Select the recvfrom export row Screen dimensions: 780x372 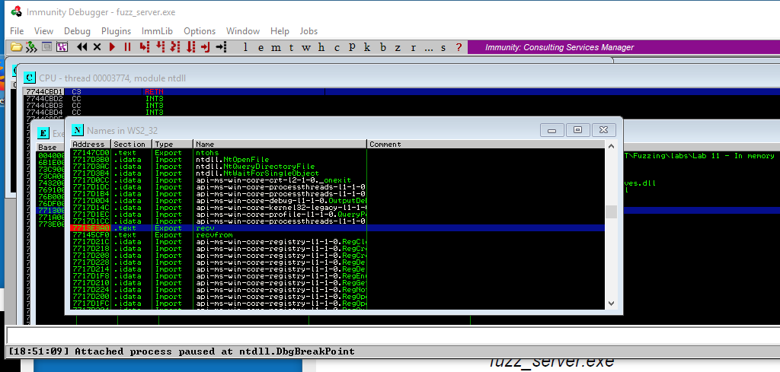point(337,235)
